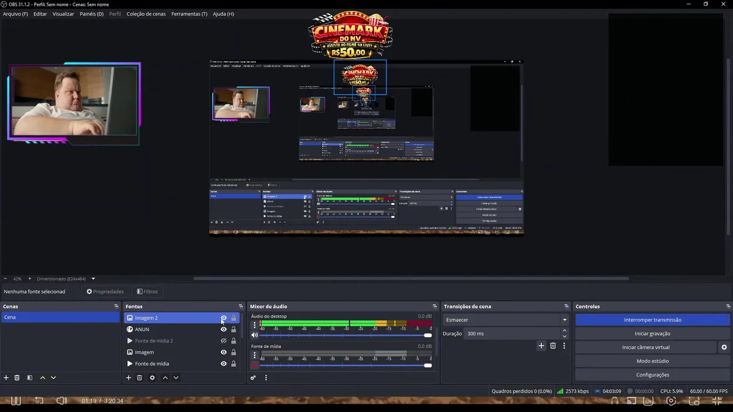This screenshot has width=733, height=412.
Task: Hide the Fonte de mídia source
Action: tap(223, 364)
